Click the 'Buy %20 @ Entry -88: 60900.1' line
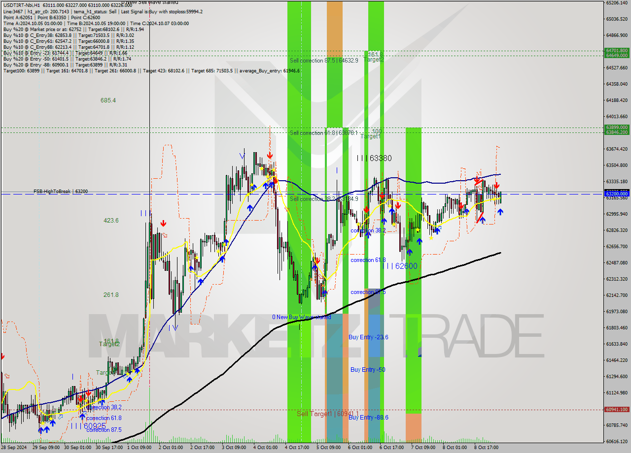 pyautogui.click(x=65, y=65)
